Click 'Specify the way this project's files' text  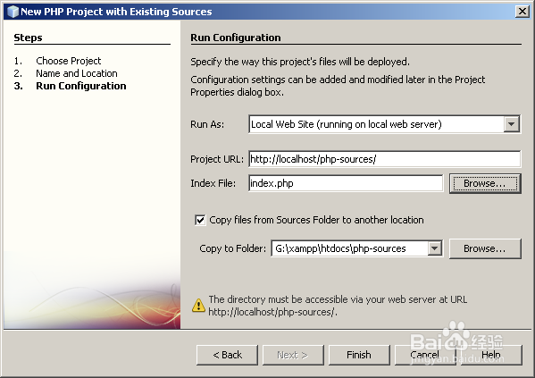(x=300, y=62)
